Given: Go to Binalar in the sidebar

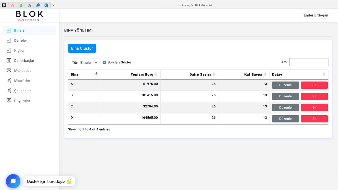Looking at the screenshot, I should coord(29,30).
